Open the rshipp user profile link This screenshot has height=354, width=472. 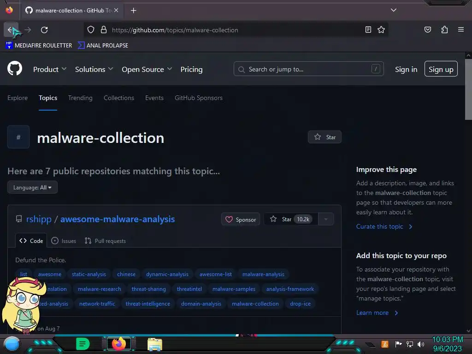39,219
